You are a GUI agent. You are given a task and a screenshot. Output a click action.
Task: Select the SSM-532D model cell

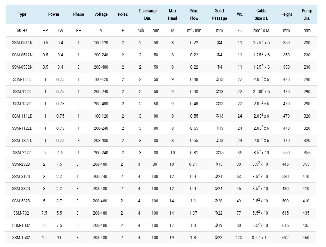click(x=22, y=201)
